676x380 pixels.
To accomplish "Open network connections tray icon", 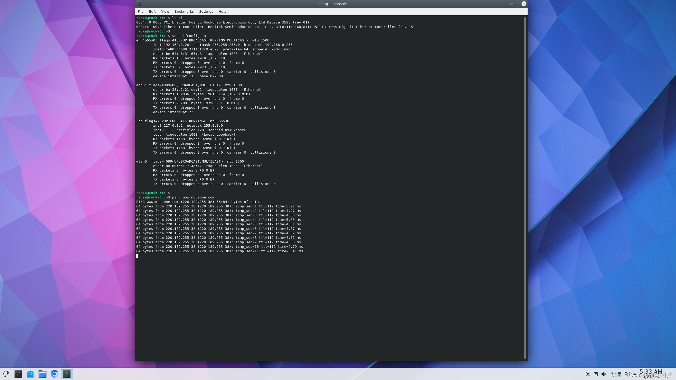I will click(x=627, y=374).
